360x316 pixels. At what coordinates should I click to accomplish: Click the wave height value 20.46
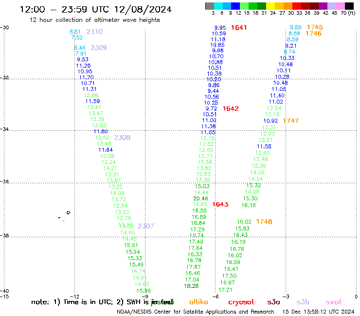pos(200,198)
